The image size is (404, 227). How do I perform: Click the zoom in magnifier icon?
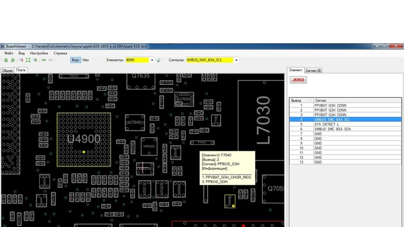[35, 60]
